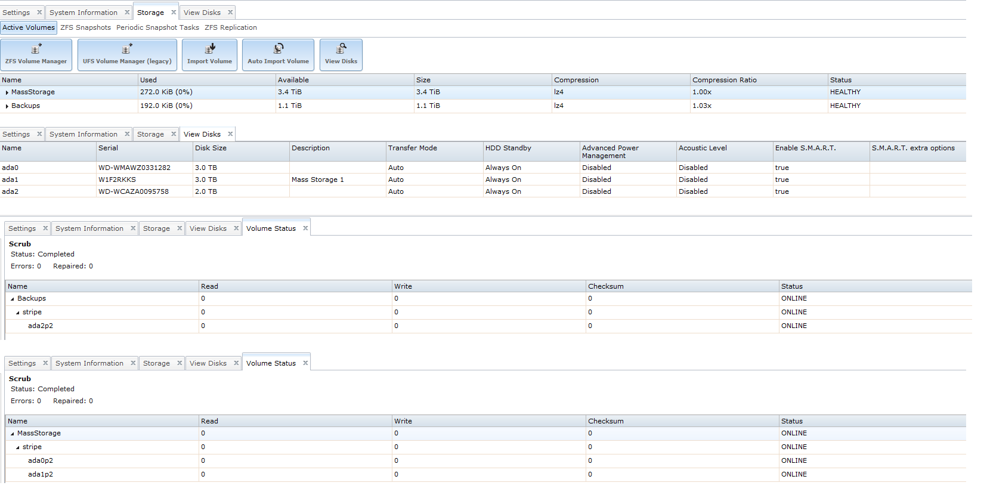The height and width of the screenshot is (501, 990).
Task: Click the Auto Import Volume button
Action: 278,55
